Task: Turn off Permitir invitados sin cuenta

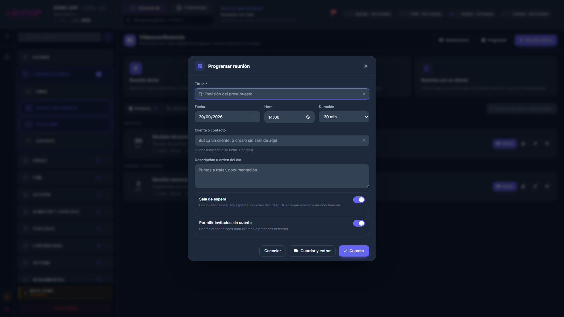Action: (359, 223)
